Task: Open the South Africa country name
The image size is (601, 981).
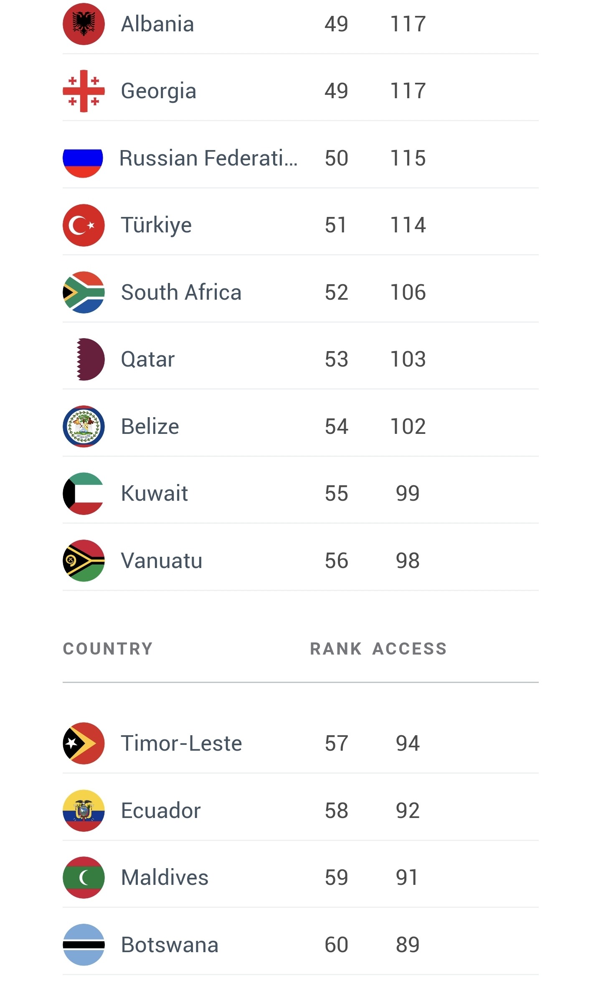Action: click(x=181, y=292)
